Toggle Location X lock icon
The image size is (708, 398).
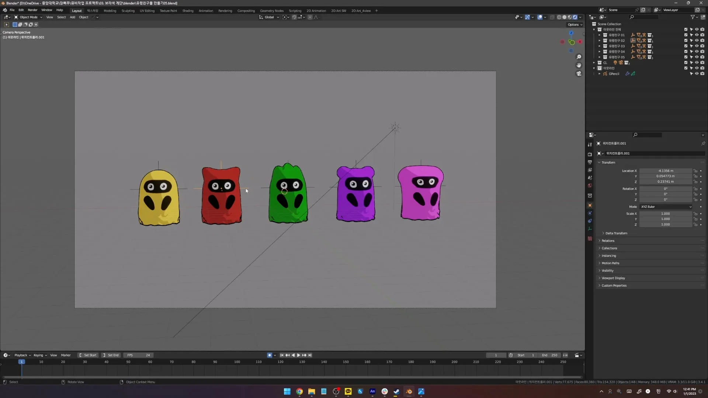pos(695,171)
